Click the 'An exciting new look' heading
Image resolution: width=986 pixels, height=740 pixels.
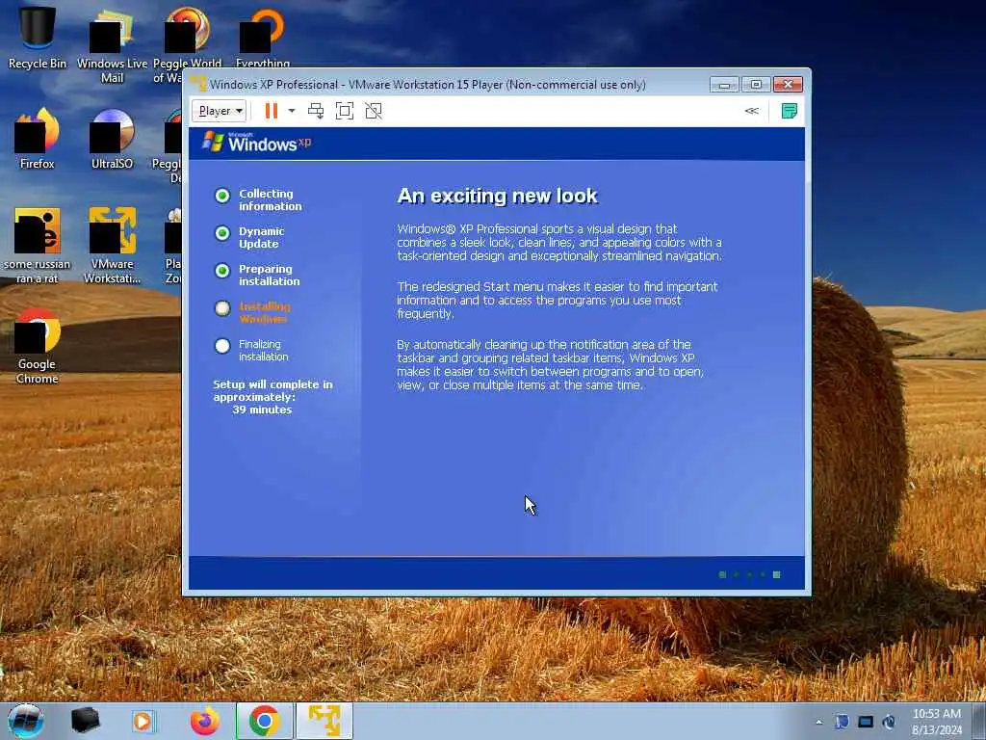click(x=498, y=196)
